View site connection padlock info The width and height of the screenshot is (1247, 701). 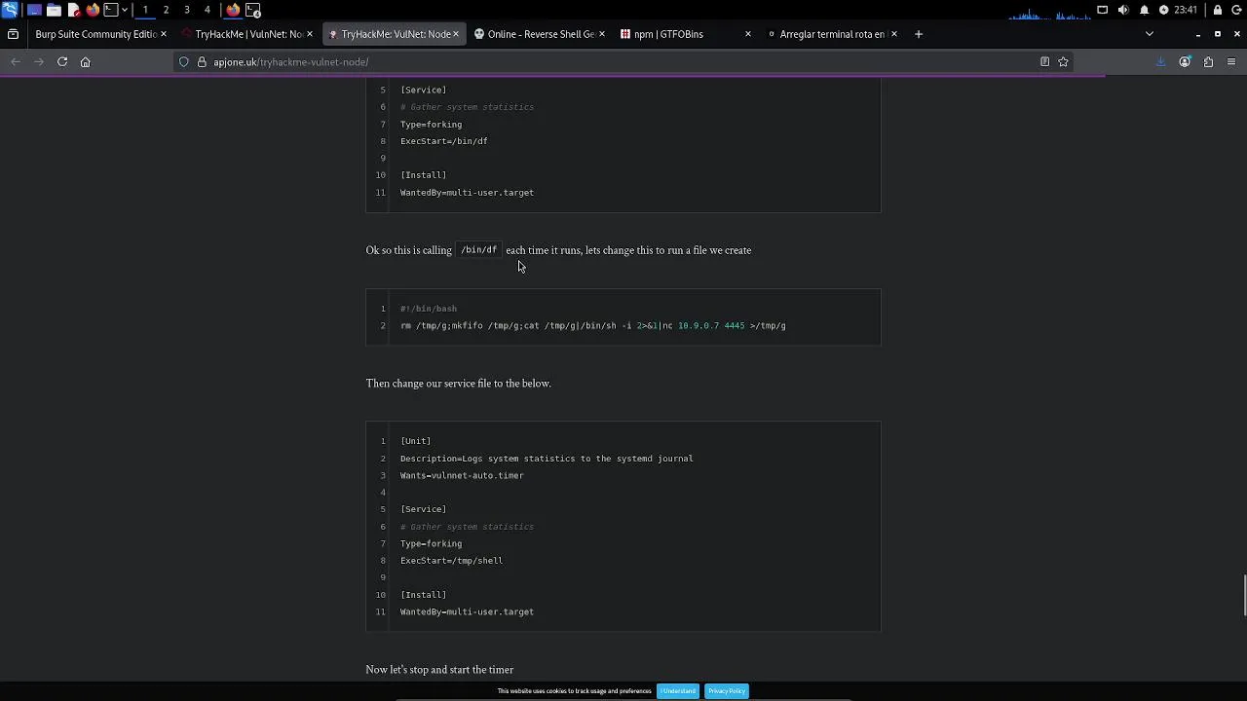pos(202,62)
